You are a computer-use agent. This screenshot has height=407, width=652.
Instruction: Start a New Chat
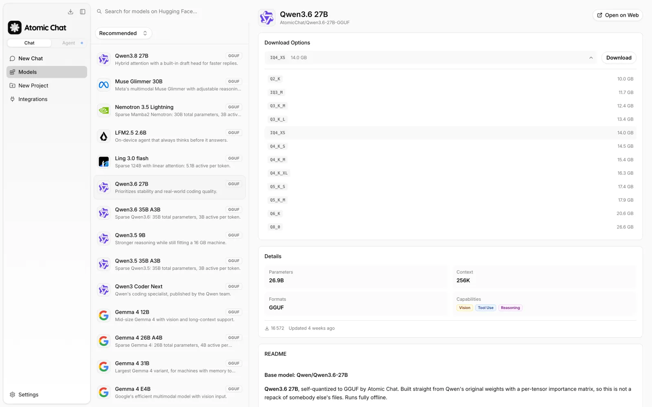[47, 59]
